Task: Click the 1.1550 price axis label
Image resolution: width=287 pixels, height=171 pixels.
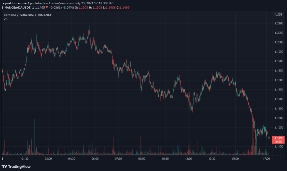Action: pos(279,128)
